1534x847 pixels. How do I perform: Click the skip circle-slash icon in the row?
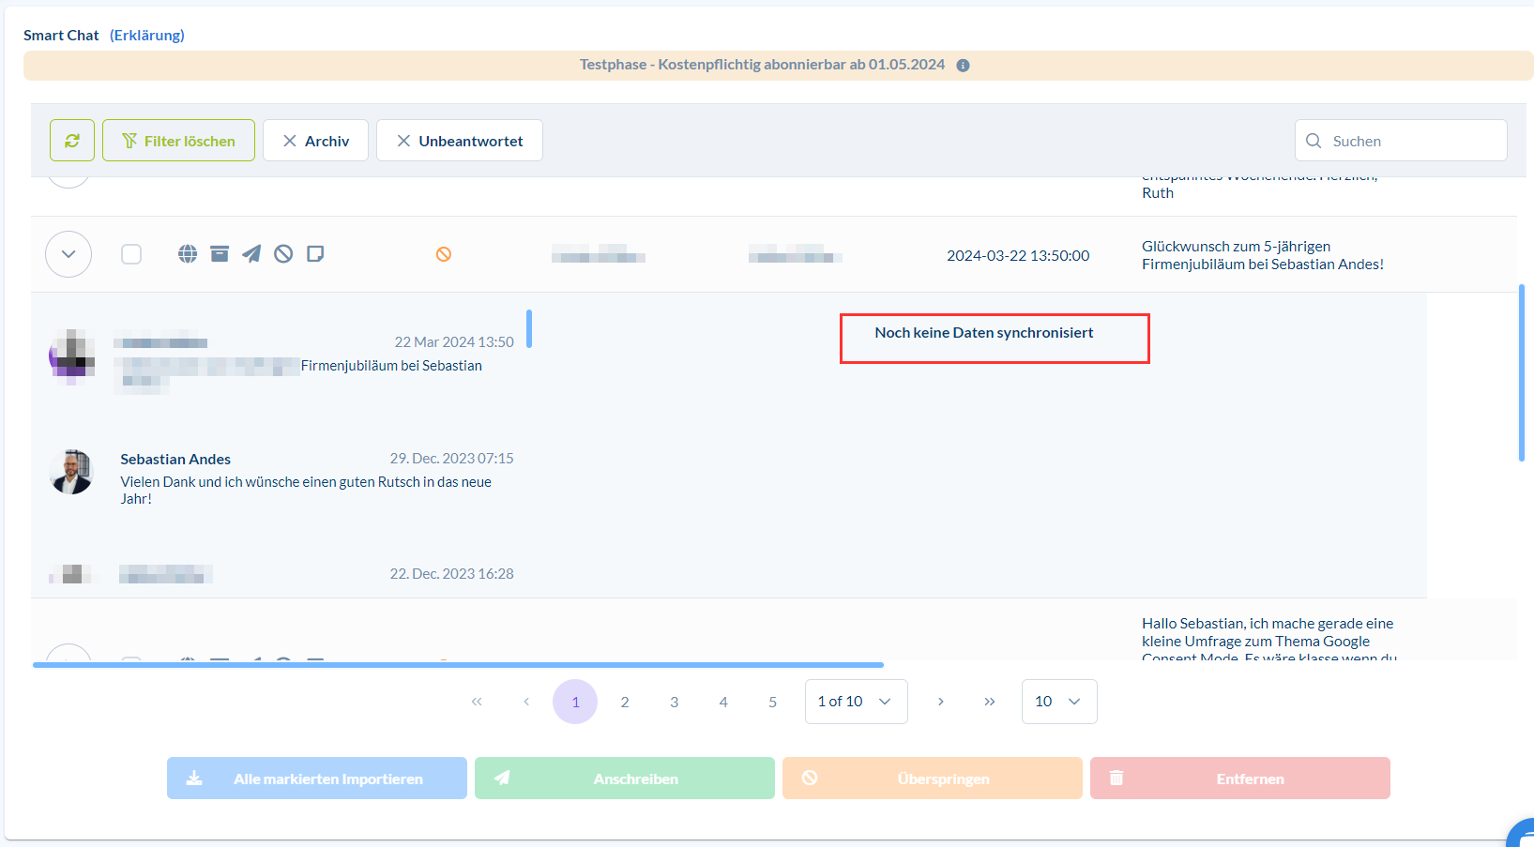click(283, 253)
